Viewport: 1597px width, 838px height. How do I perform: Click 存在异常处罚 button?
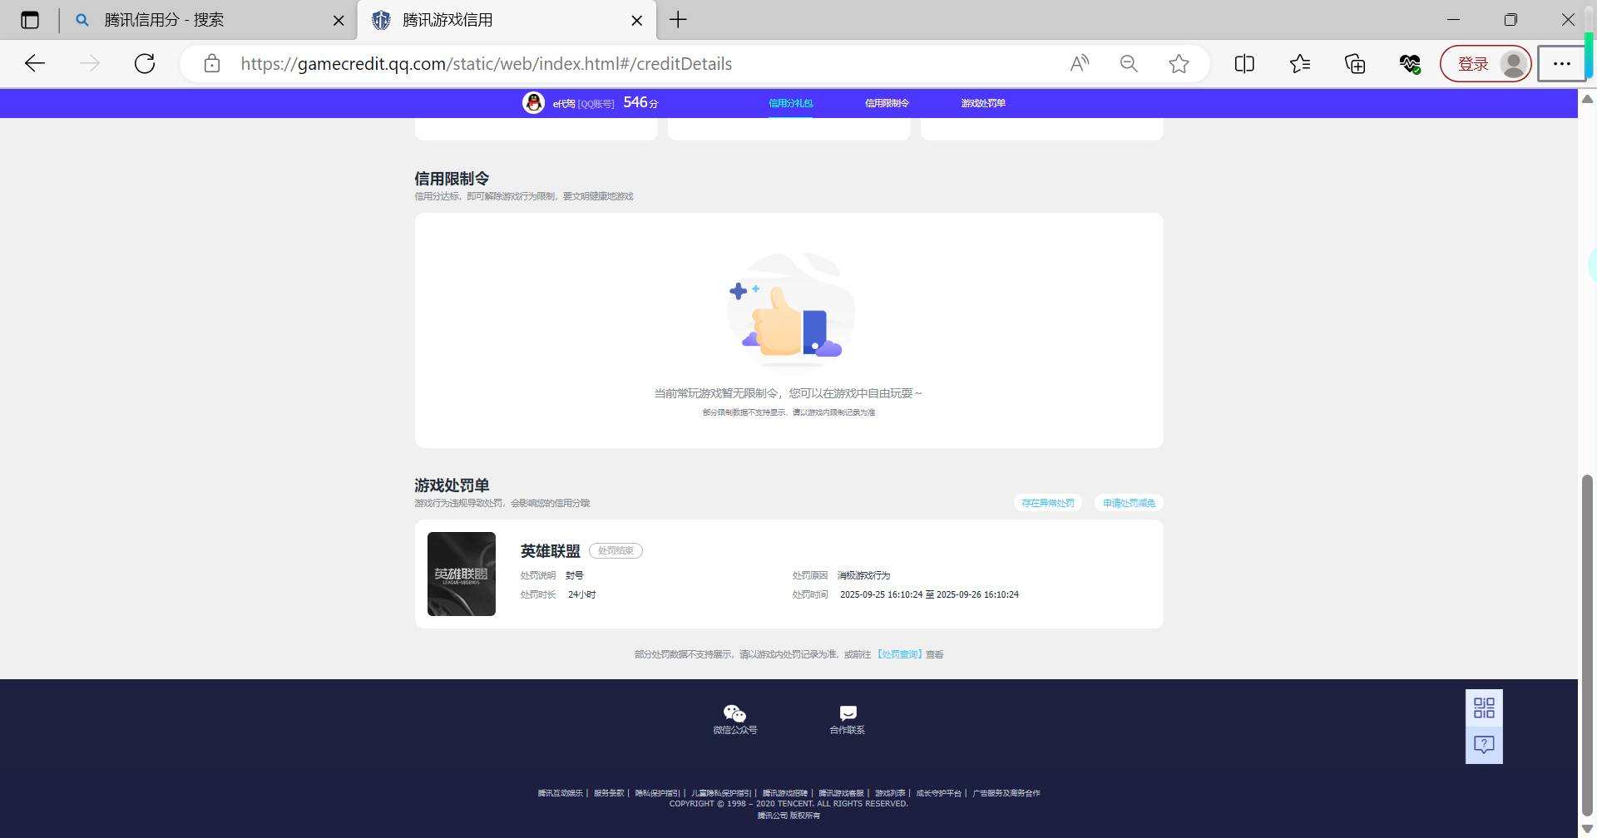1048,503
